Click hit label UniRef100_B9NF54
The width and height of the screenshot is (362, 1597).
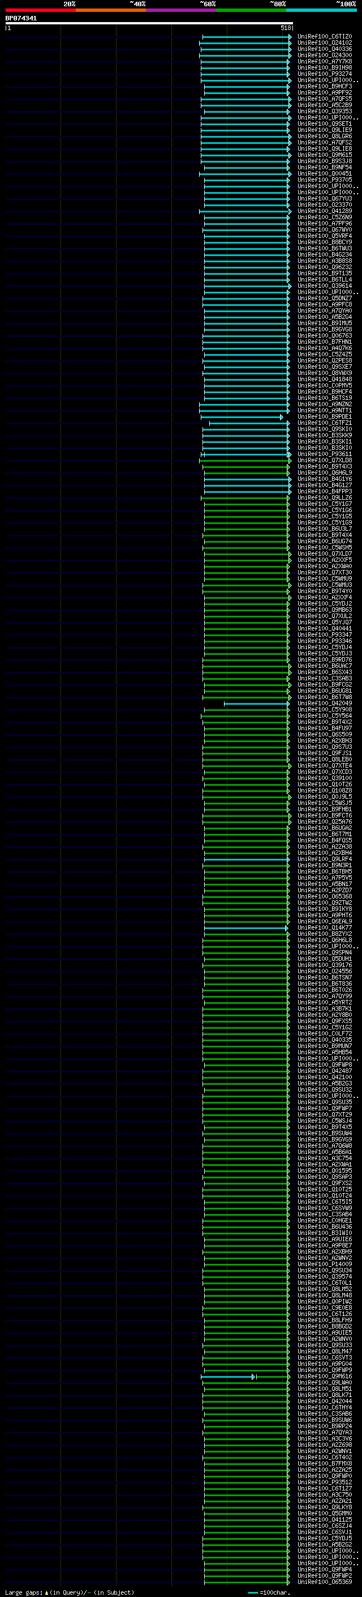click(324, 167)
